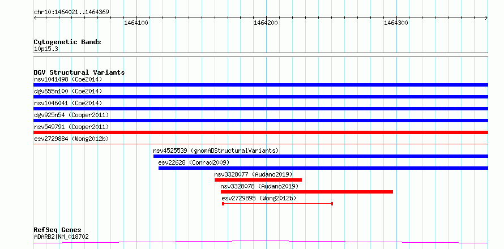Image resolution: width=504 pixels, height=249 pixels.
Task: Open the dgv925n54 (Cooper2011) variant label
Action: point(71,115)
